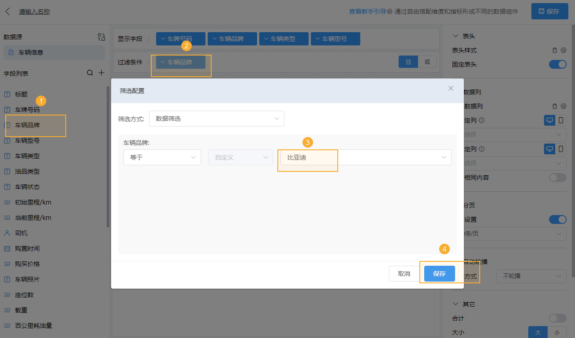Image resolution: width=575 pixels, height=338 pixels.
Task: Click the switch data source icon beside 数据源
Action: [101, 37]
